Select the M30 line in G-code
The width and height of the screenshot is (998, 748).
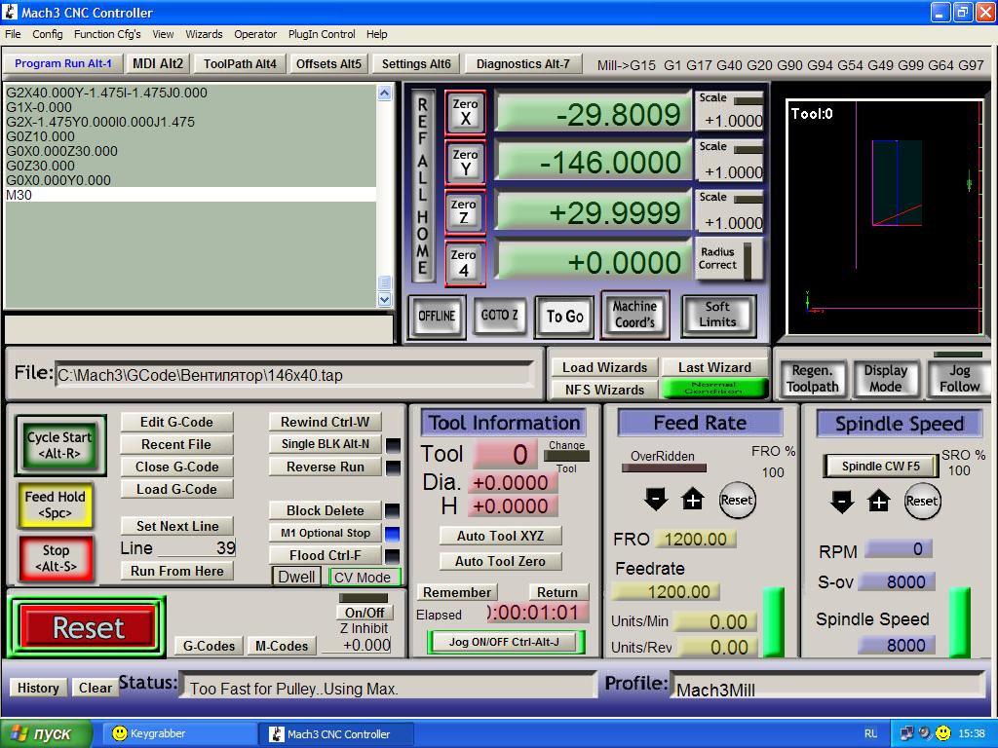(190, 195)
